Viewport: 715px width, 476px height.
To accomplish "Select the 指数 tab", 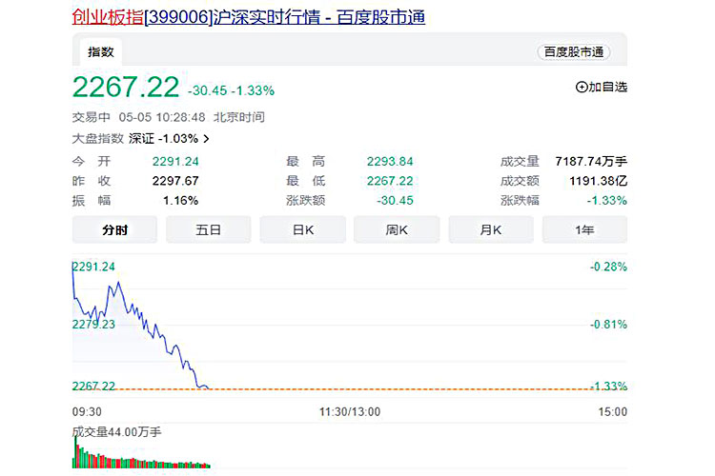I will click(x=101, y=52).
